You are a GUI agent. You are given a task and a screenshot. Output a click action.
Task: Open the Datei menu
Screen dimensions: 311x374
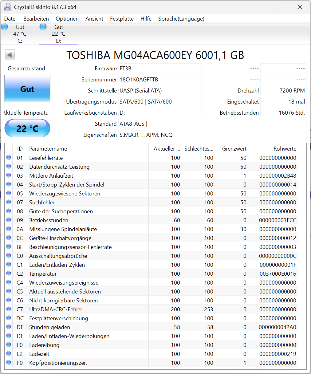pyautogui.click(x=10, y=19)
